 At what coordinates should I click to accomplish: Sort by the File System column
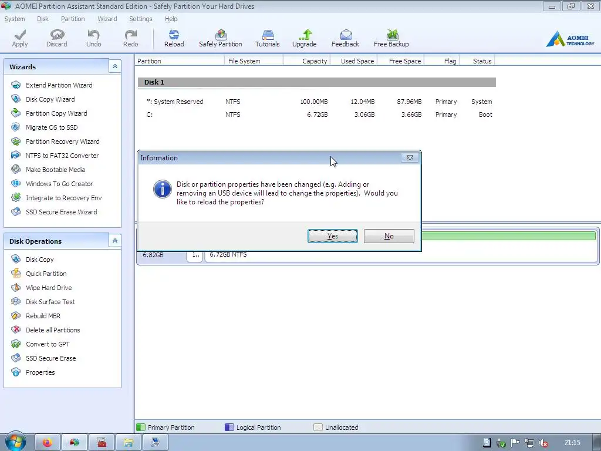pyautogui.click(x=254, y=61)
